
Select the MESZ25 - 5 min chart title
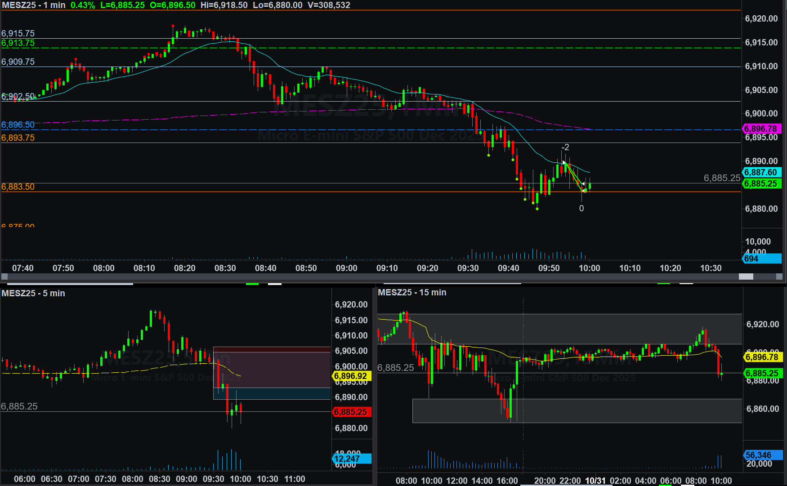(x=33, y=294)
